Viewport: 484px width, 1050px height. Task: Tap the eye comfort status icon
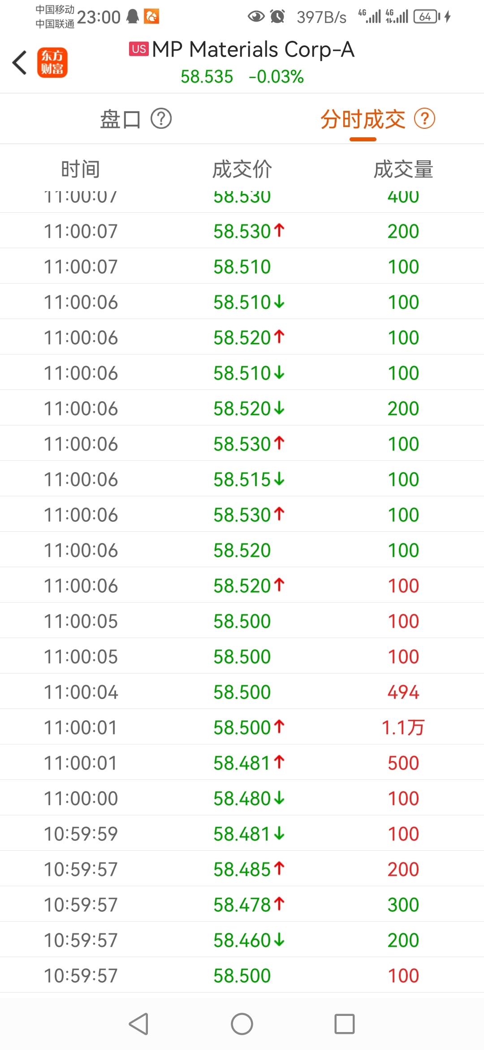tap(256, 17)
